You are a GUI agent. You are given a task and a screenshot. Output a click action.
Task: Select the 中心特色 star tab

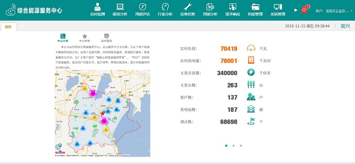(x=84, y=38)
